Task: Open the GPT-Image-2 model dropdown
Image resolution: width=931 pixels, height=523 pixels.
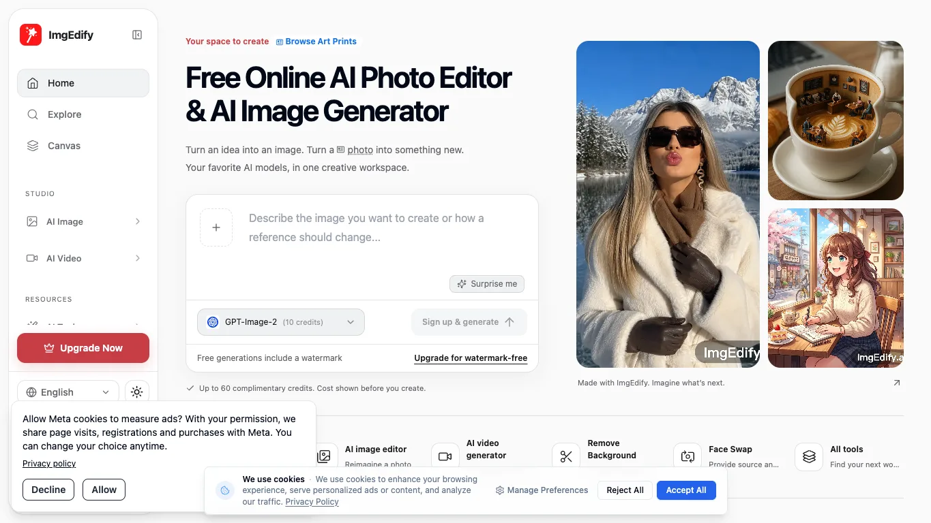Action: pyautogui.click(x=281, y=322)
